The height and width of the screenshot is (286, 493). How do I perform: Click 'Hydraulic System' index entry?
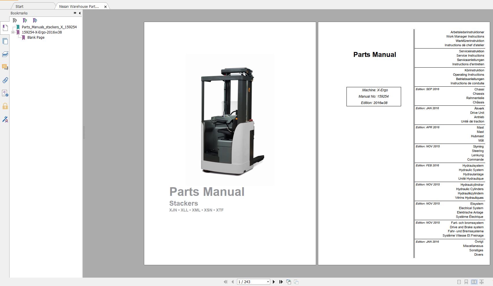click(471, 170)
